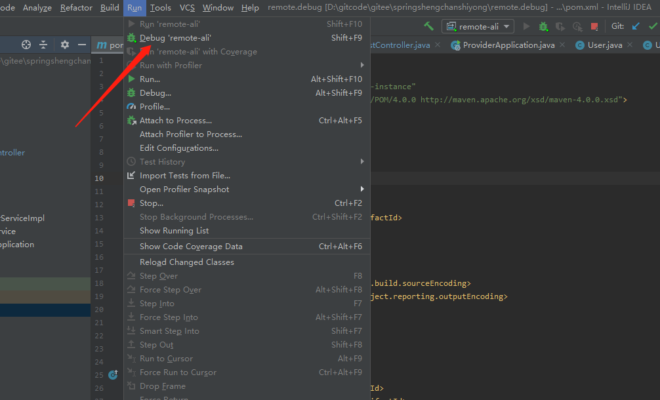The width and height of the screenshot is (660, 400).
Task: Select Step Into menu item
Action: tap(247, 303)
